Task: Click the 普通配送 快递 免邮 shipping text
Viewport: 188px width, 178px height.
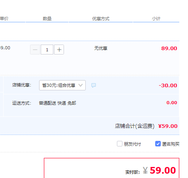Action: (57, 103)
